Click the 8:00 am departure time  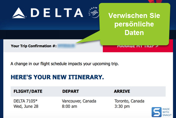tap(69, 106)
